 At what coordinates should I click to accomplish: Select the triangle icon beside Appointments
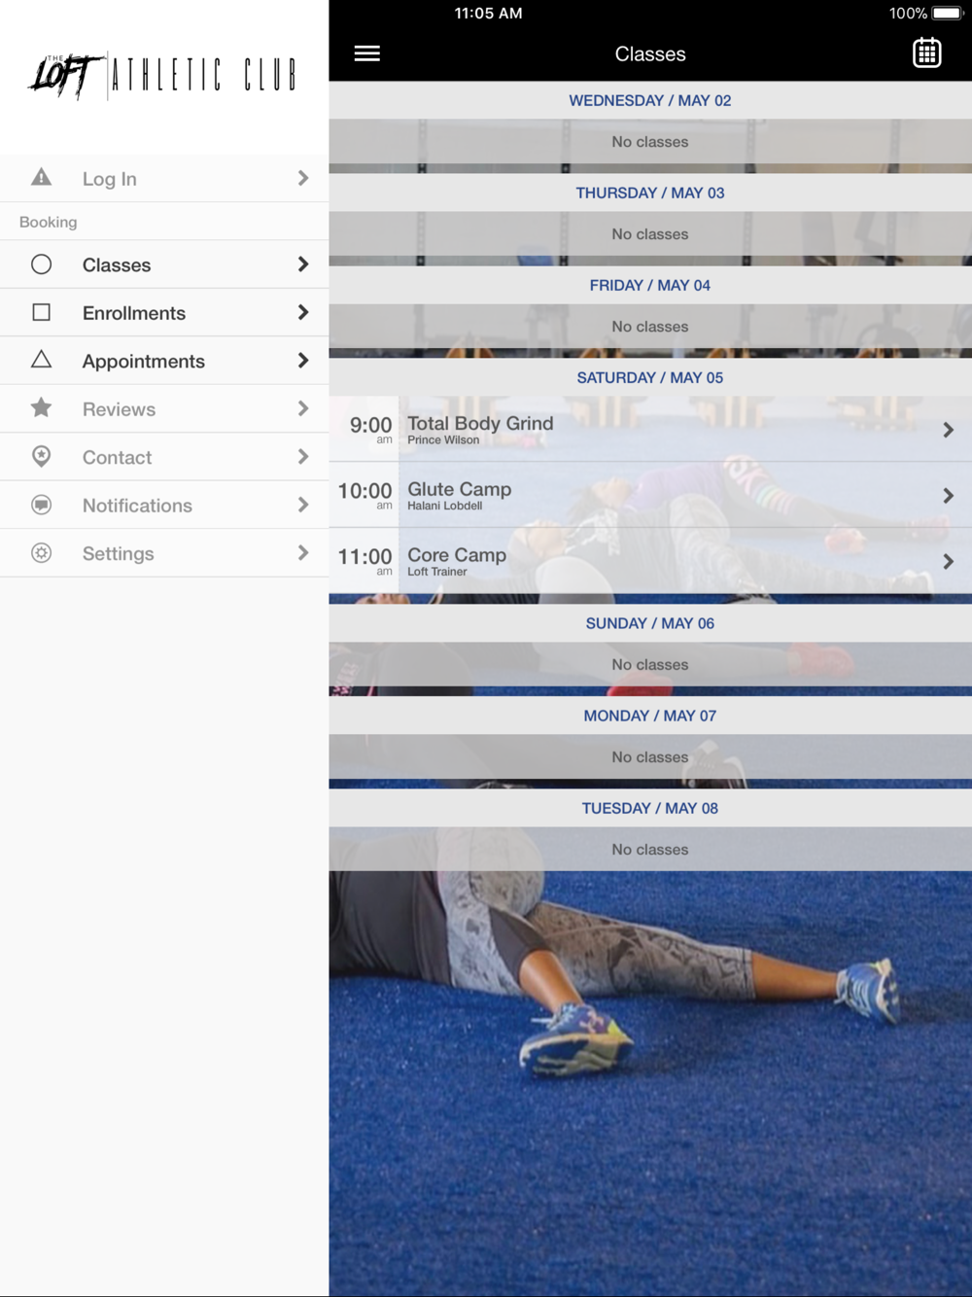point(41,360)
